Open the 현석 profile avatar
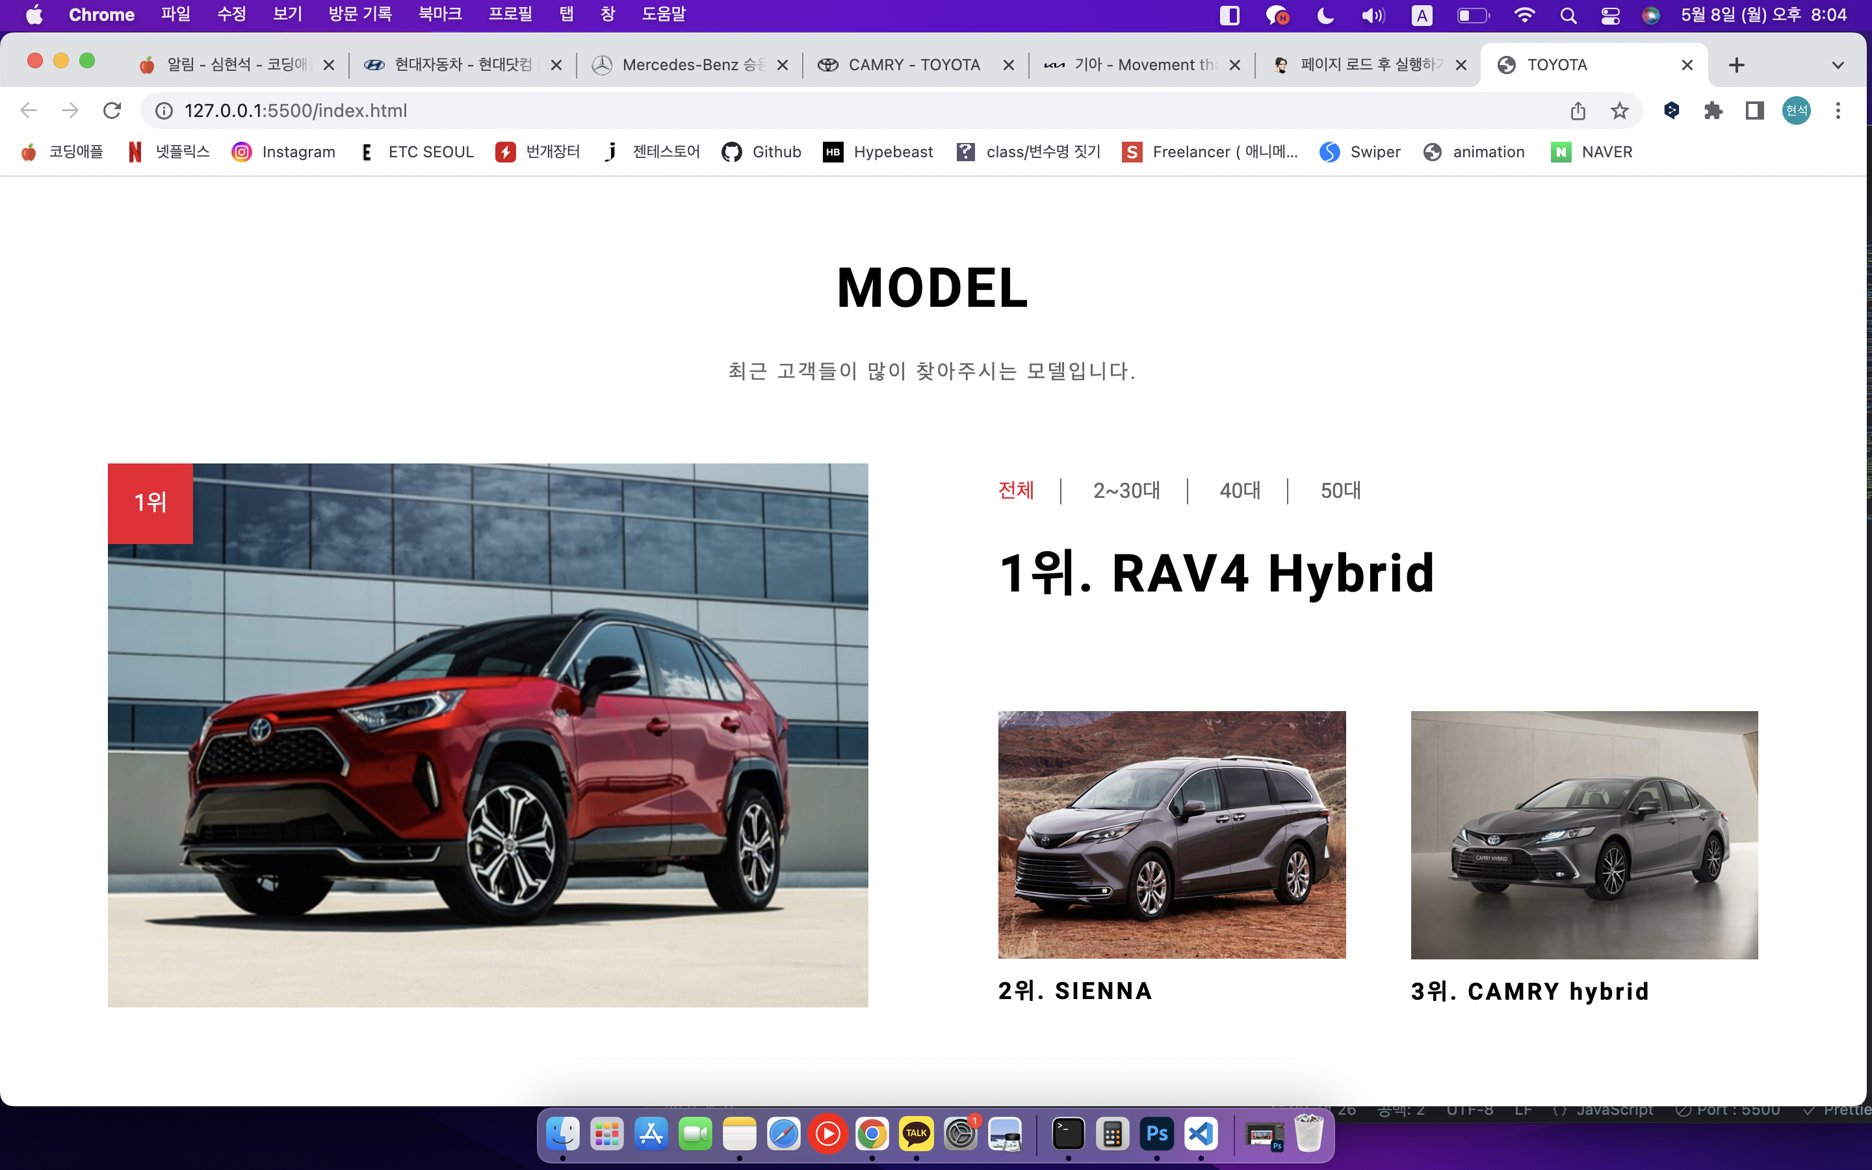The width and height of the screenshot is (1872, 1170). tap(1796, 110)
